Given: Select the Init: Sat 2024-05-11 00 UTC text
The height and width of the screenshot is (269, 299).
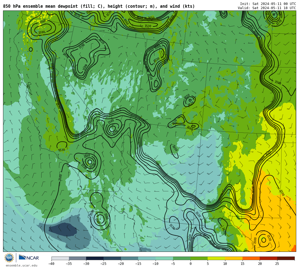Looking at the screenshot, I should [268, 4].
